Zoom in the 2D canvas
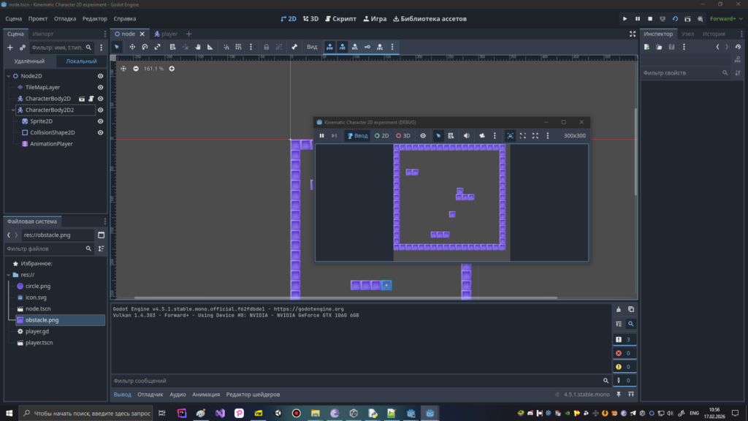Viewport: 748px width, 421px height. tap(172, 69)
